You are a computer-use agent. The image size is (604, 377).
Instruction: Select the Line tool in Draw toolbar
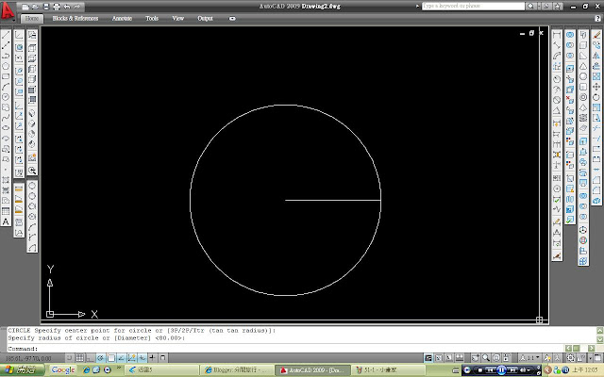coord(6,35)
